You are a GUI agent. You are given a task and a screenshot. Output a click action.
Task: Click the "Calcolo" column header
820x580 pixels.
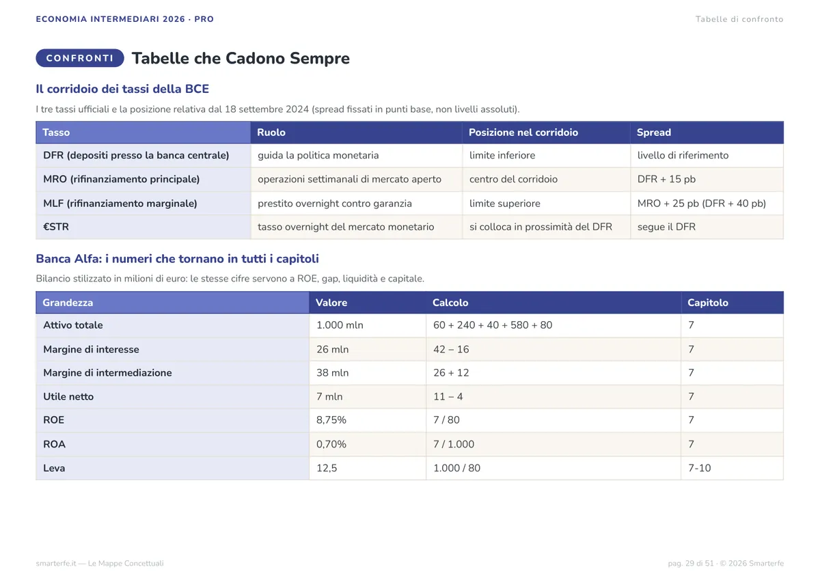[553, 303]
